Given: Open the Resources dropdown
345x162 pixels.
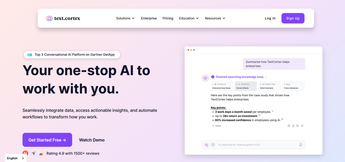Looking at the screenshot, I should (215, 18).
